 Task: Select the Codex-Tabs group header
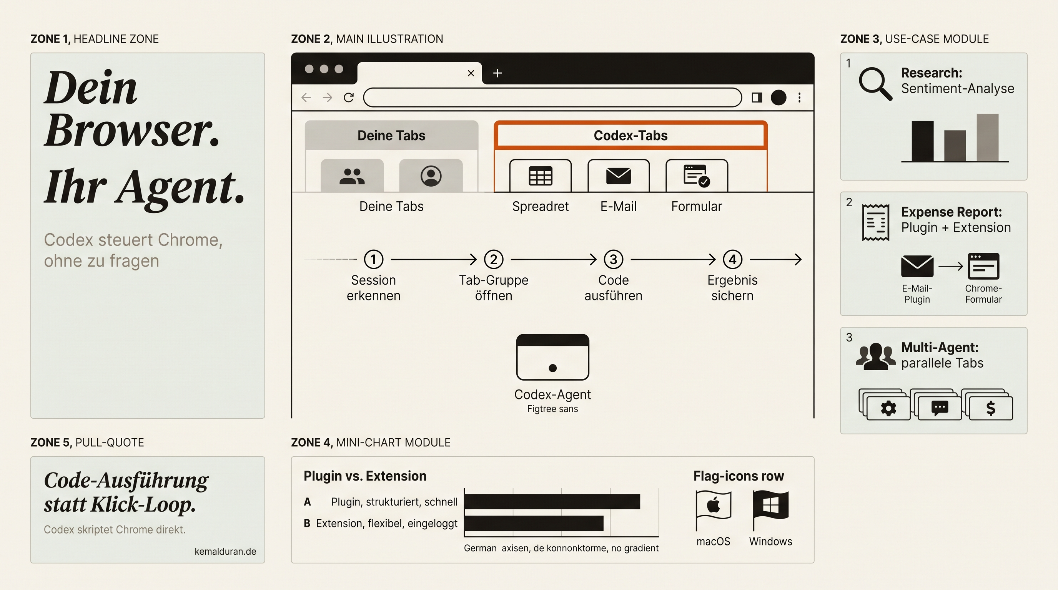630,135
